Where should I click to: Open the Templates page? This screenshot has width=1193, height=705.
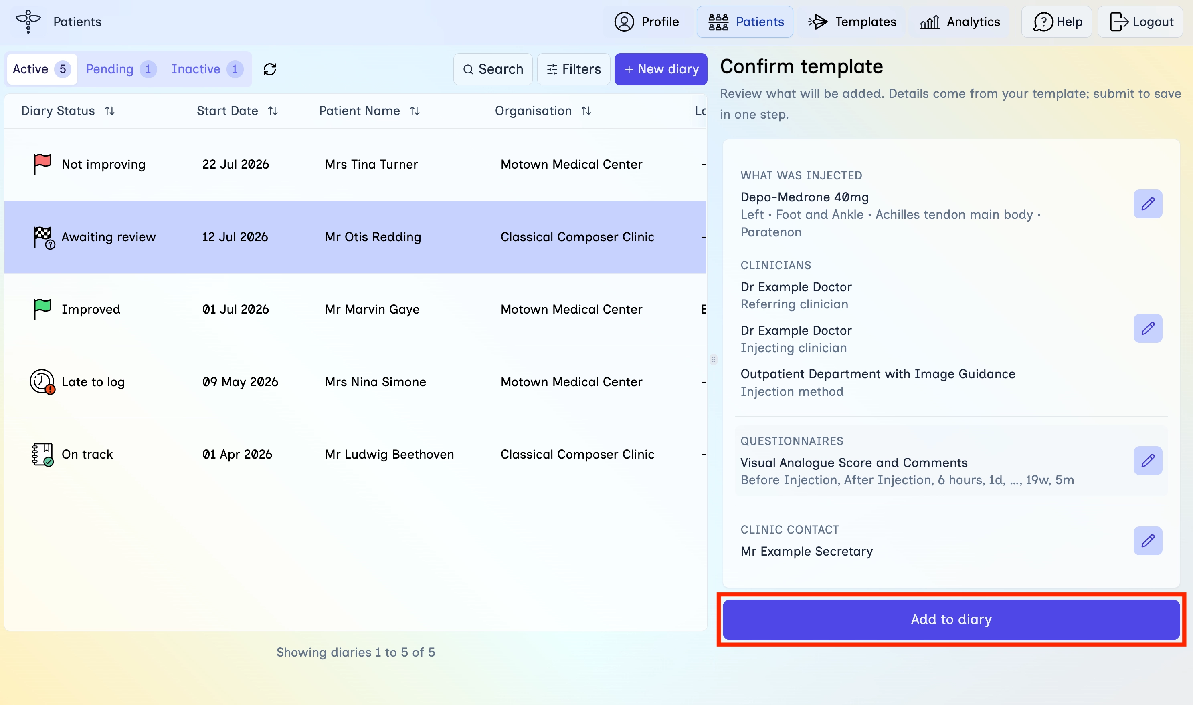point(851,22)
